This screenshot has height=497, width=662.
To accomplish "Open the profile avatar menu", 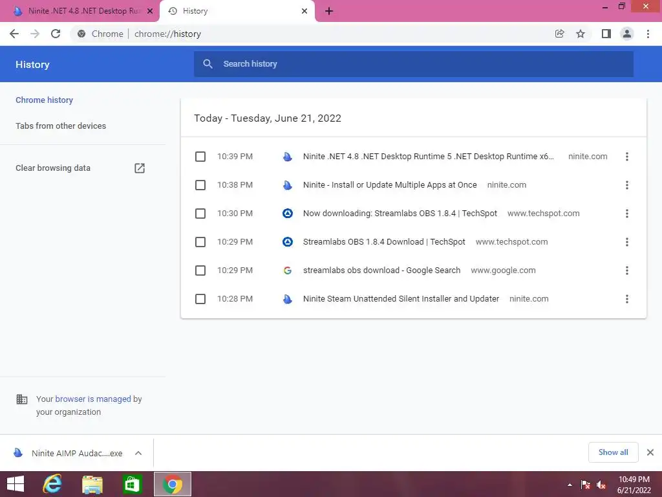I will pyautogui.click(x=627, y=34).
